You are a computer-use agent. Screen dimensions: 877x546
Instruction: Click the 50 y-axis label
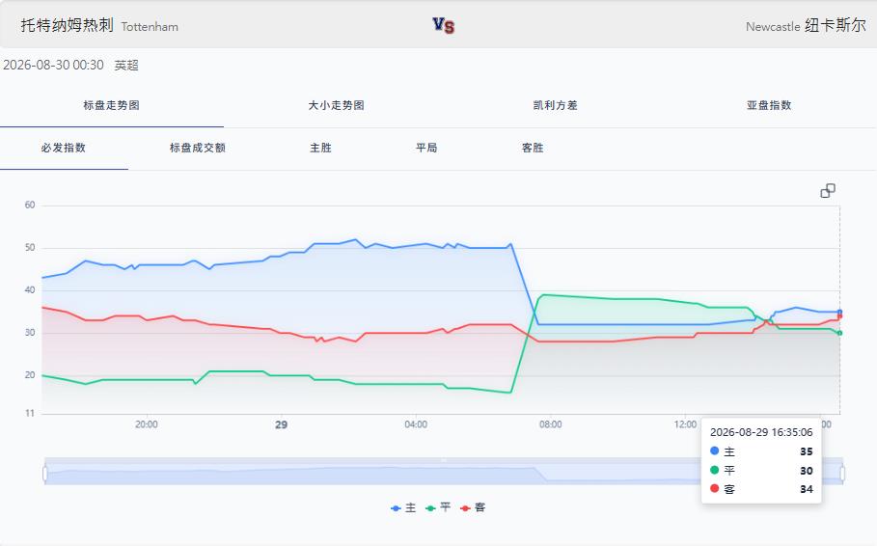tap(30, 247)
